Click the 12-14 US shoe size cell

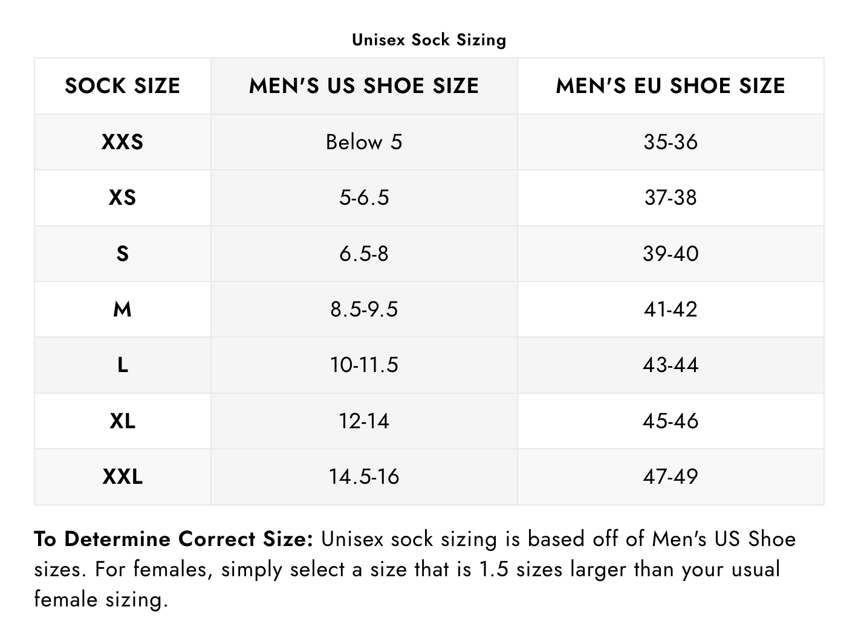[363, 421]
